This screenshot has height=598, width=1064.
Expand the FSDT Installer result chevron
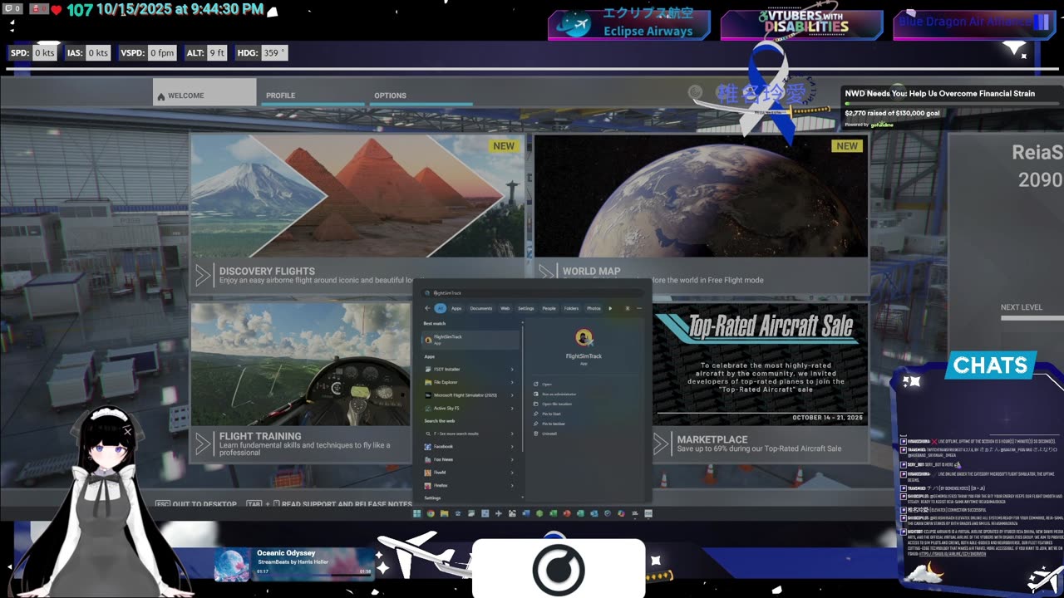(512, 370)
